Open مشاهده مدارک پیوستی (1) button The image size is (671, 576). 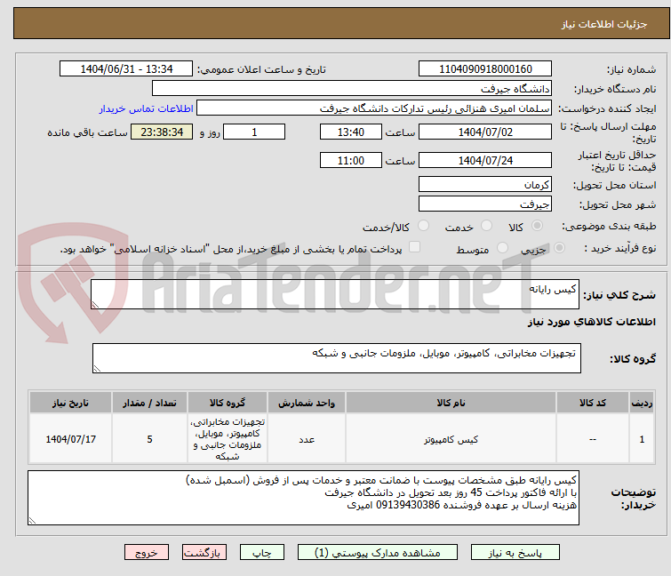pos(378,553)
